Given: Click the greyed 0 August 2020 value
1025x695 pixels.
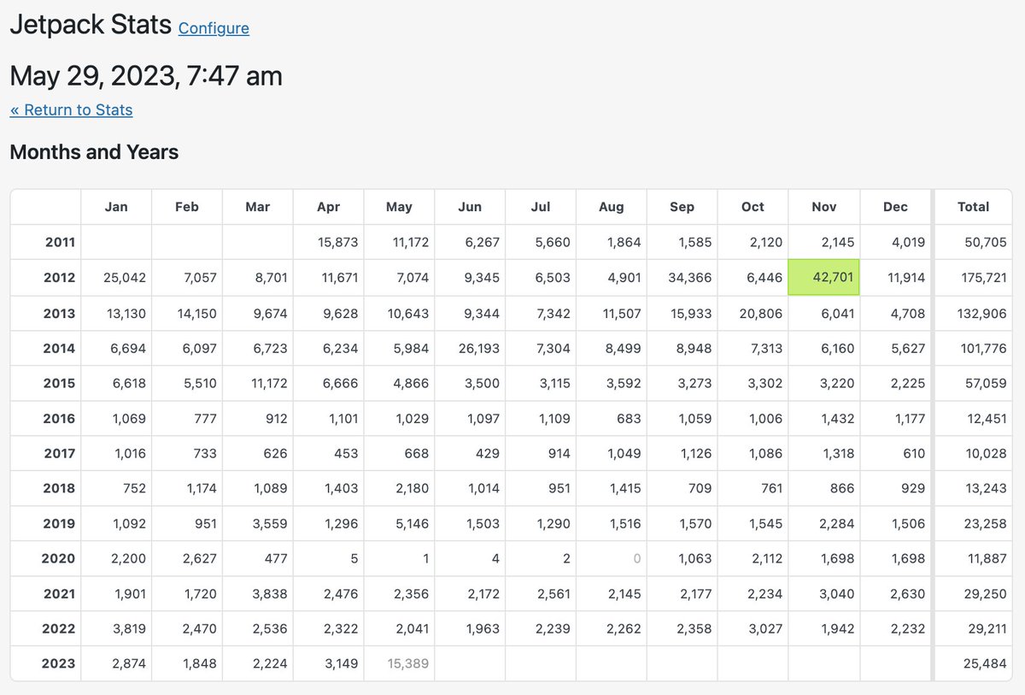Looking at the screenshot, I should [x=636, y=559].
